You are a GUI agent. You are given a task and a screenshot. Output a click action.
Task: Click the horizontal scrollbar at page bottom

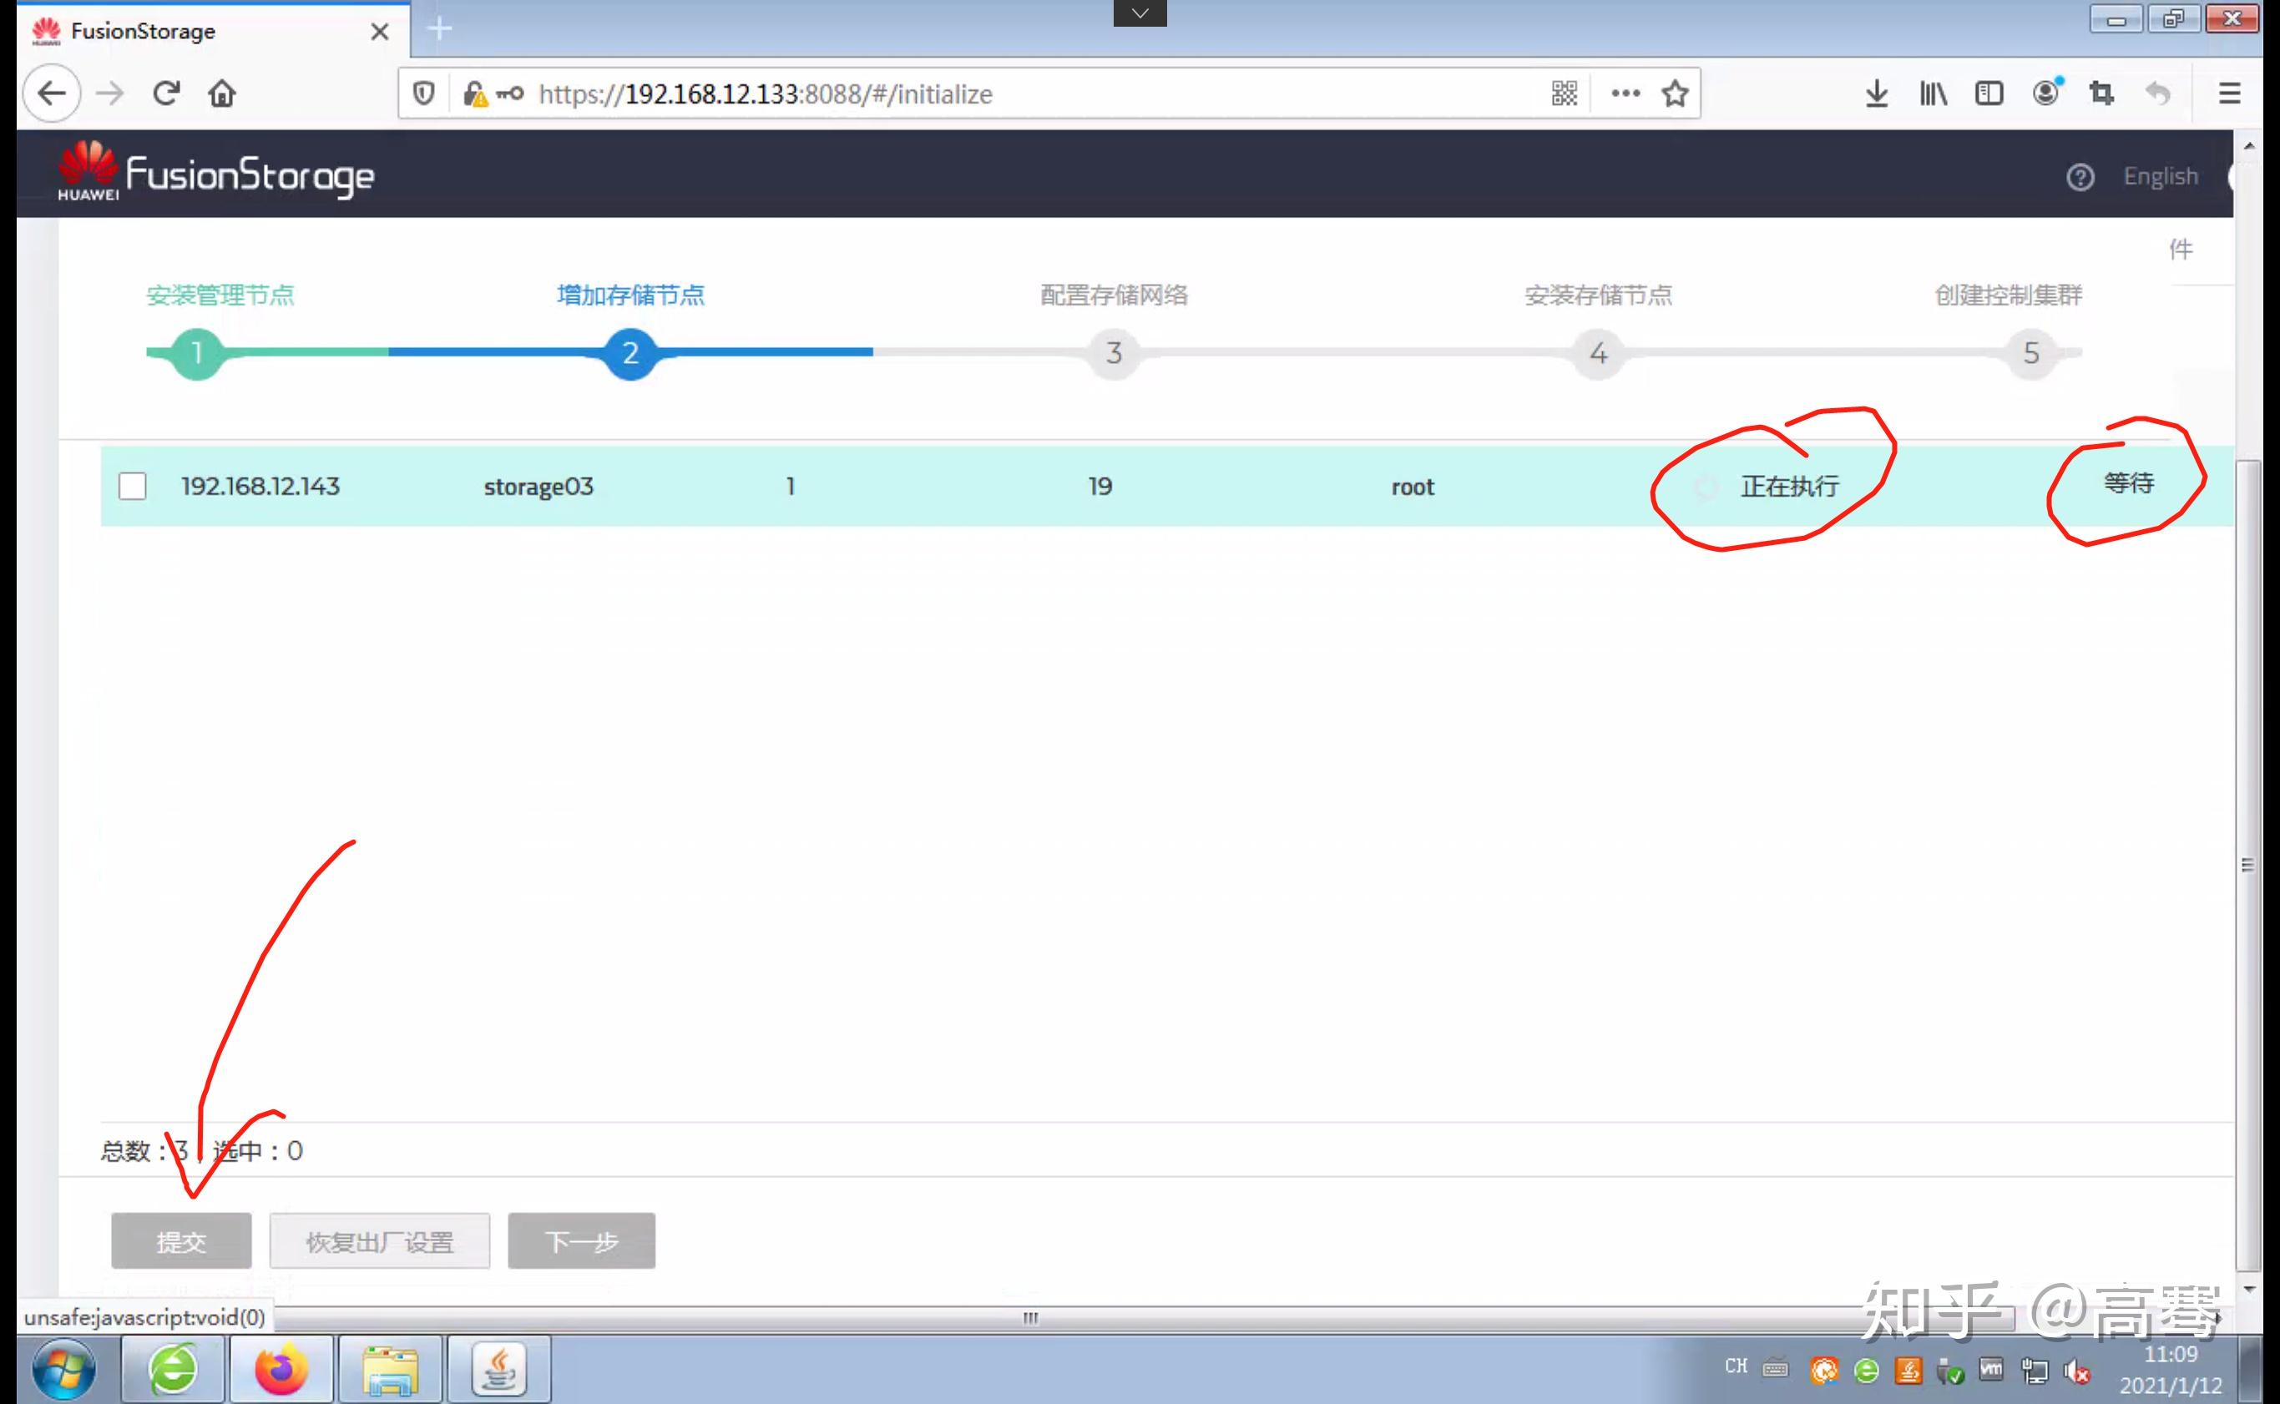(x=1030, y=1318)
